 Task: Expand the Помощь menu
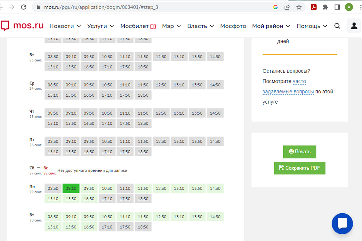point(312,26)
